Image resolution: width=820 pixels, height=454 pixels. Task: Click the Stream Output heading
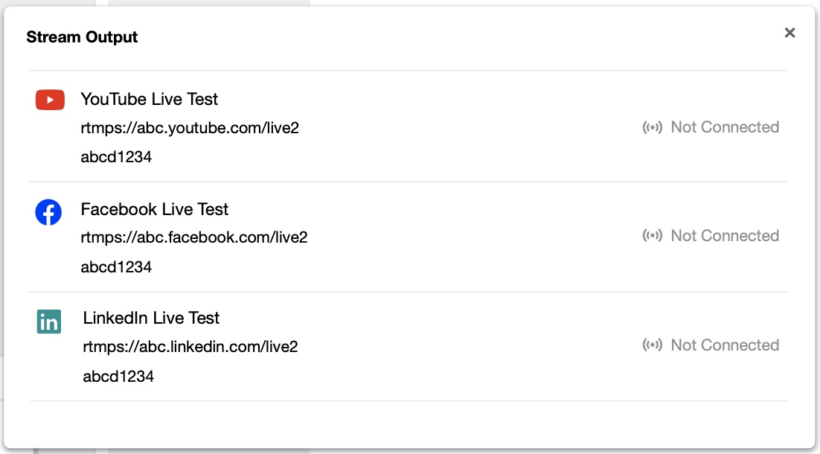tap(82, 37)
